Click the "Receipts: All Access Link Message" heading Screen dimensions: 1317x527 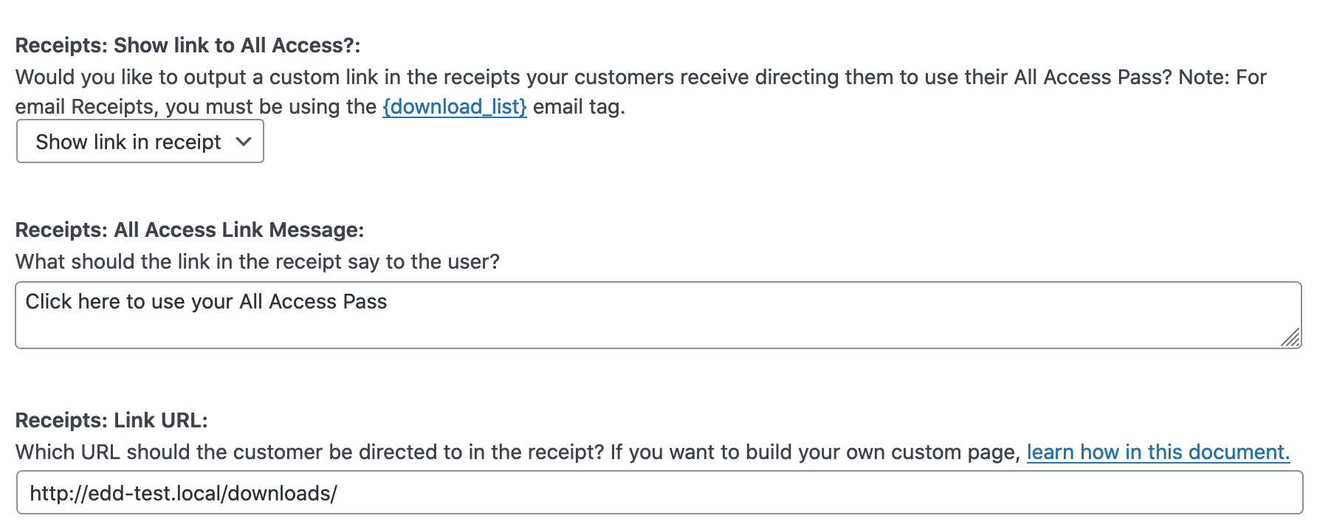(190, 230)
